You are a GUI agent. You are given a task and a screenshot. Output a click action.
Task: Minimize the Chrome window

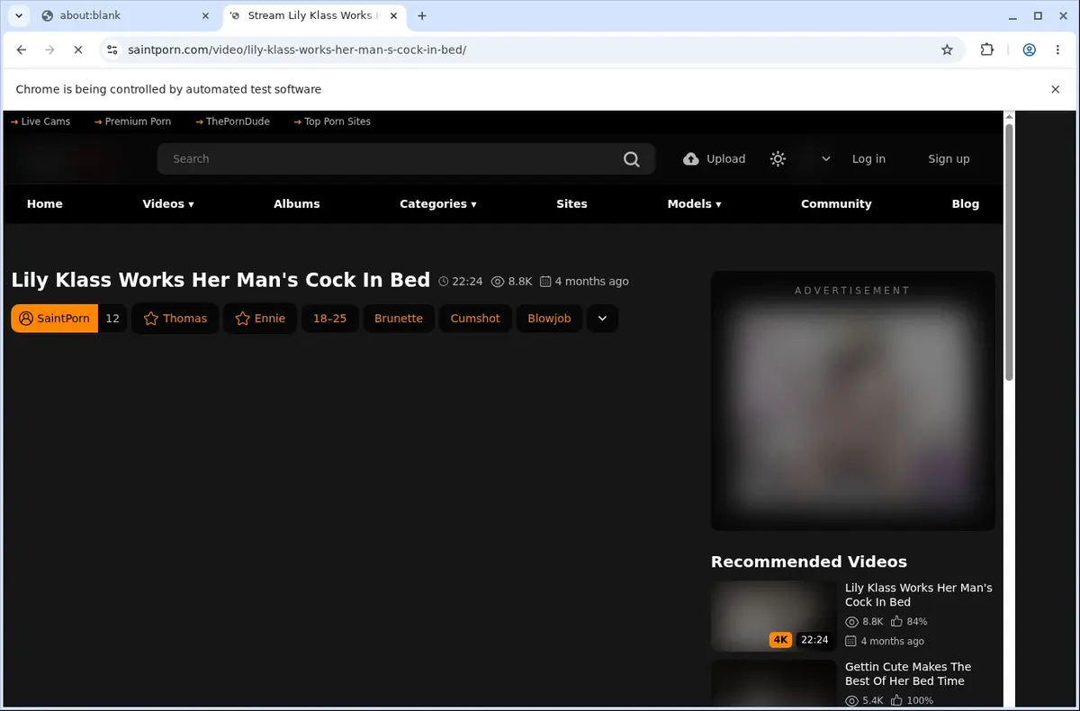click(x=1013, y=15)
